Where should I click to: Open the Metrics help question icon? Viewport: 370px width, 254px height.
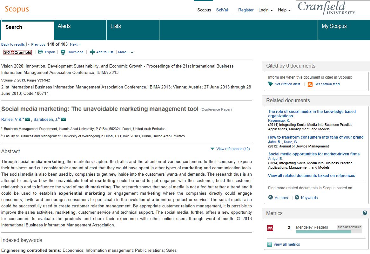[x=365, y=213]
